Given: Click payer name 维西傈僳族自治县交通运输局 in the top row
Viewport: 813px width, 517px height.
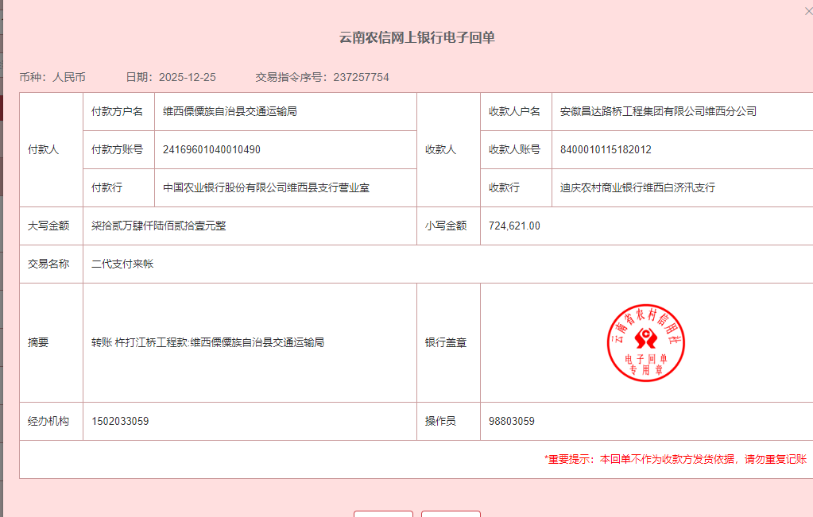Looking at the screenshot, I should (x=230, y=111).
